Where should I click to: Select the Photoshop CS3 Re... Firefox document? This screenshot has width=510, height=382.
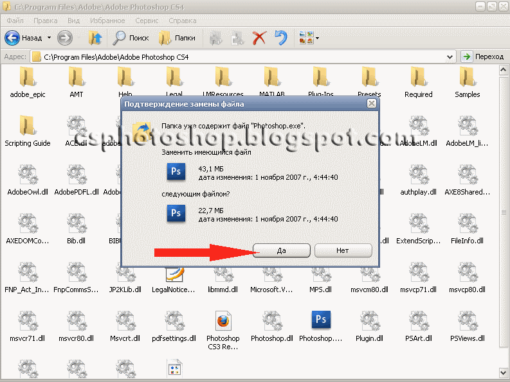[223, 330]
